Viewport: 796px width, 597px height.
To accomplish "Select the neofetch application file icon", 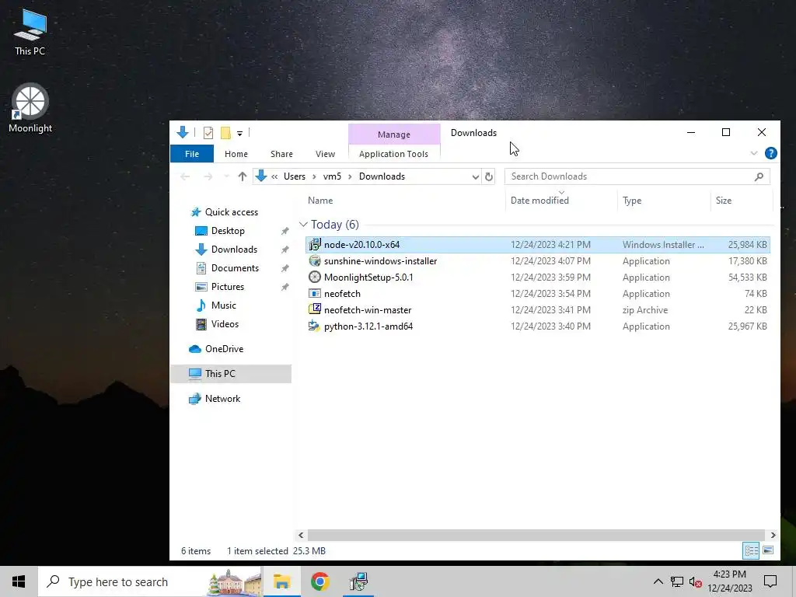I will pos(315,293).
